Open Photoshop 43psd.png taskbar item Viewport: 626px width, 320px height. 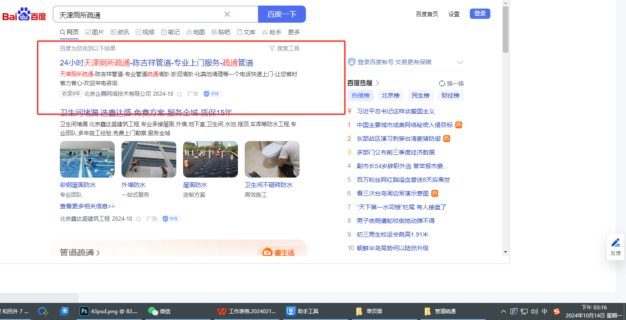pos(85,311)
